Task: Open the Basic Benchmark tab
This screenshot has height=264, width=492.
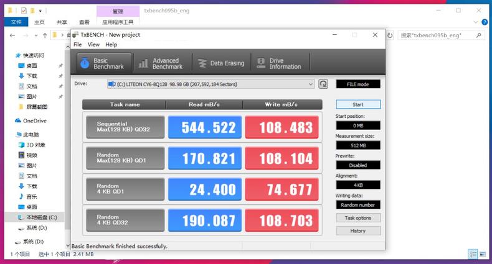Action: (105, 63)
